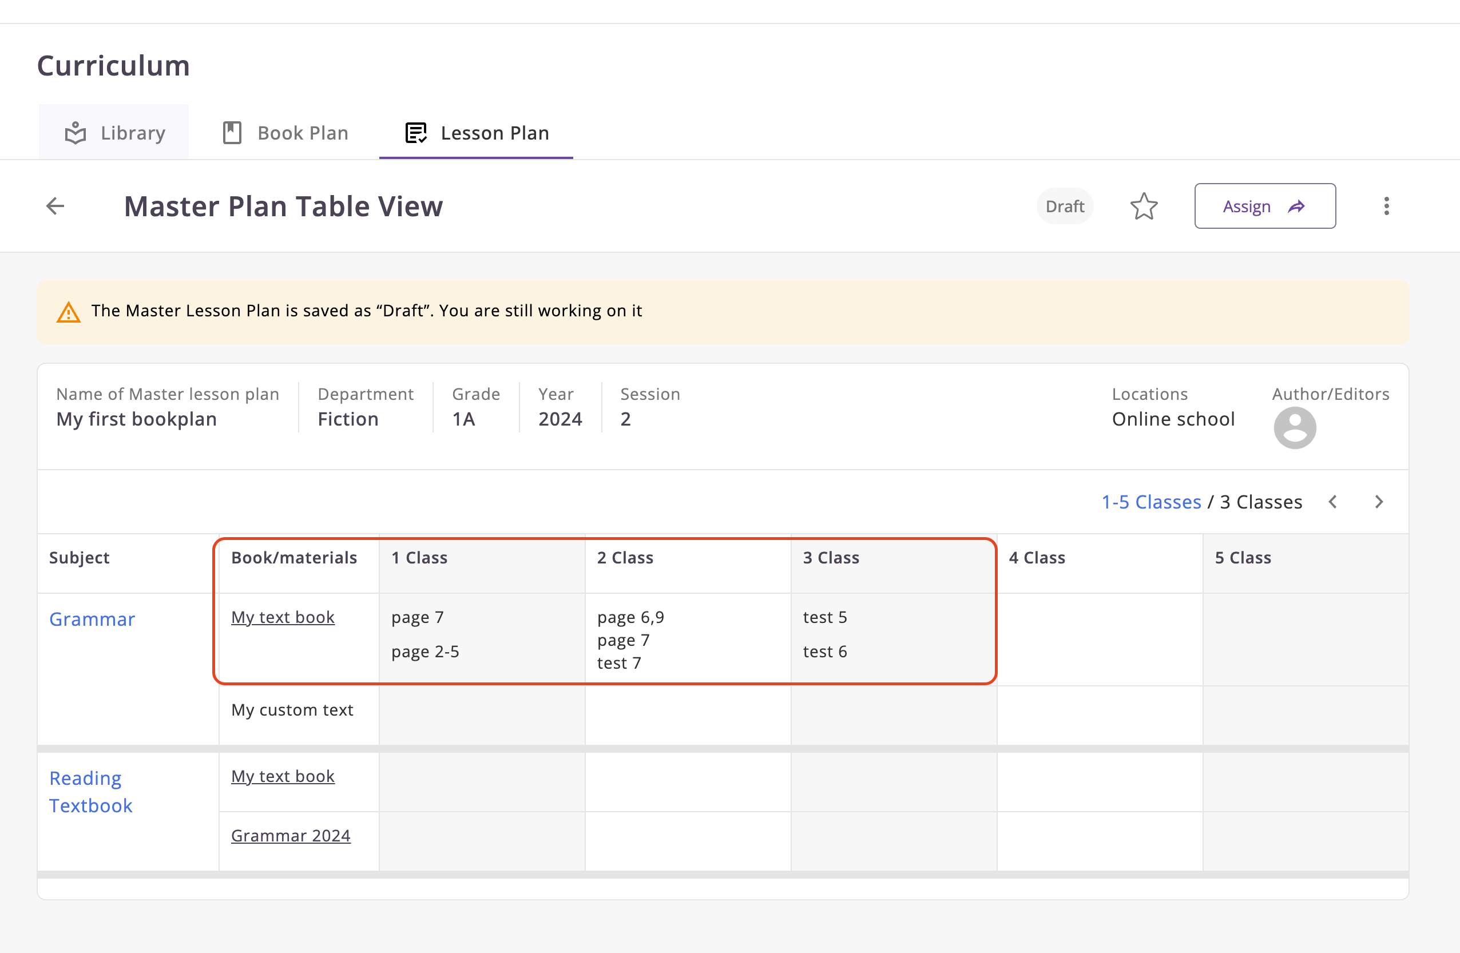Open the Grammar subject link
The image size is (1460, 953).
pos(92,619)
